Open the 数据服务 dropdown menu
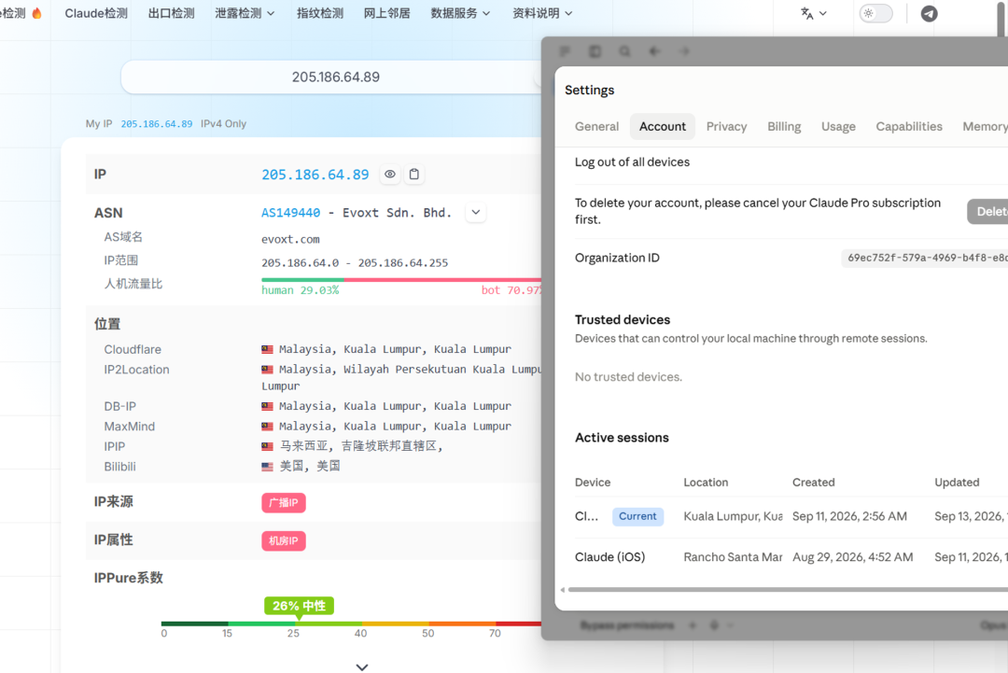 [x=460, y=13]
